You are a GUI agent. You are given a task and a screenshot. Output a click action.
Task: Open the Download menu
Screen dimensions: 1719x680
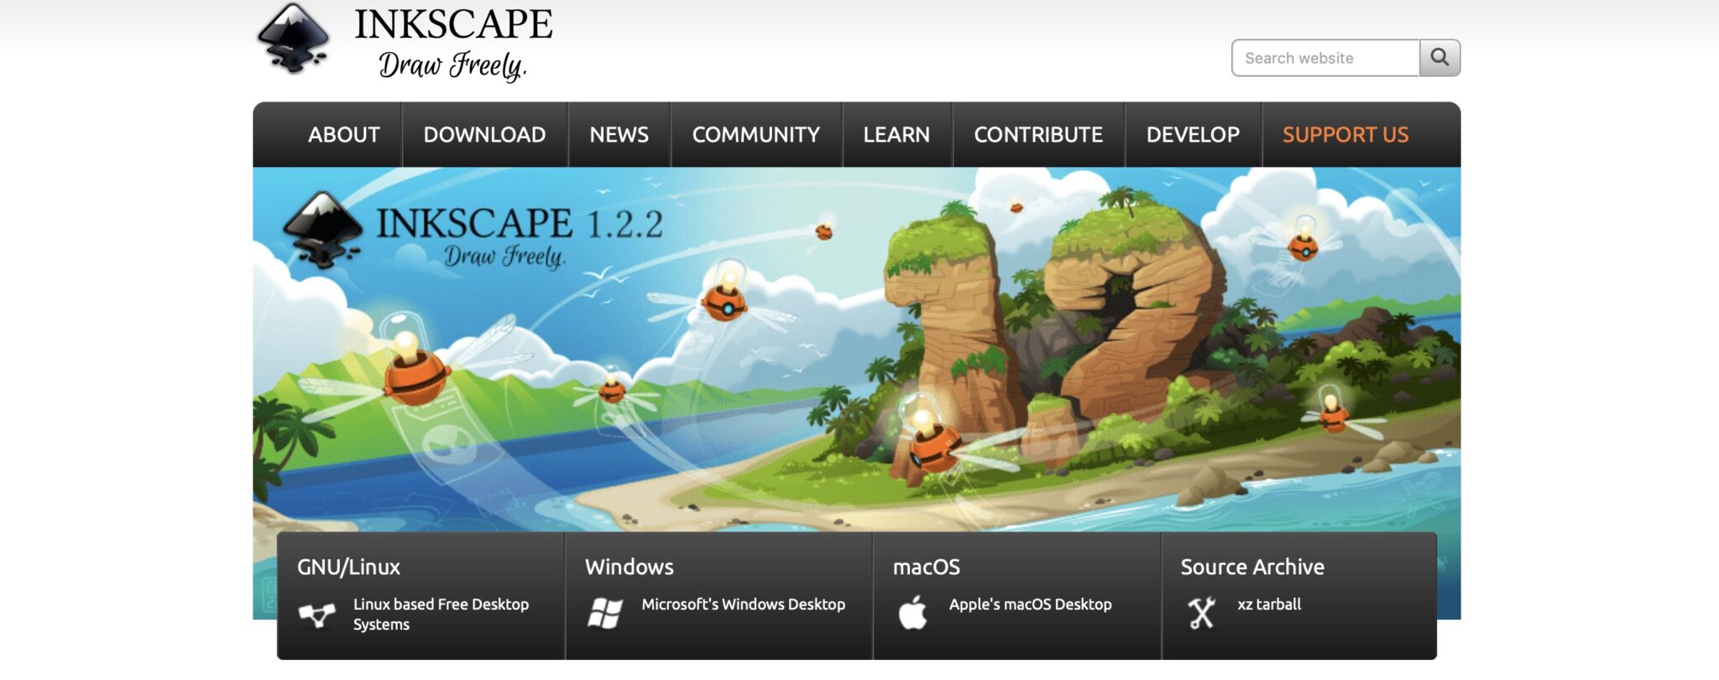point(484,135)
